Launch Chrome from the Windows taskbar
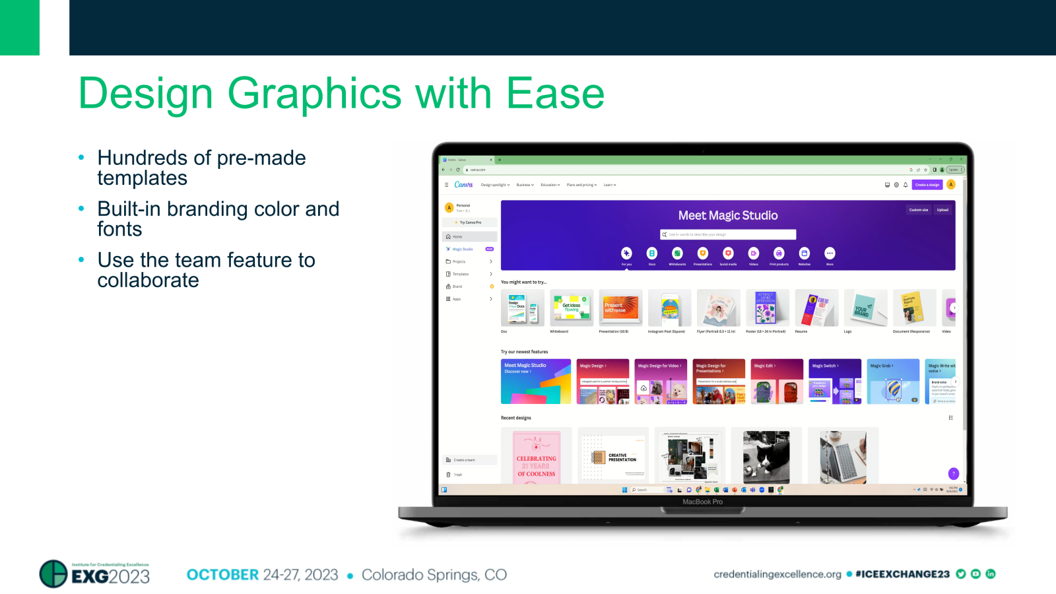 (x=698, y=490)
